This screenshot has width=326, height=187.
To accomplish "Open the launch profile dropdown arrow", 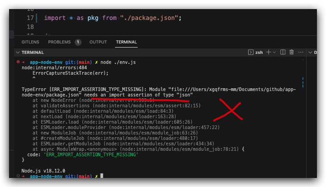I will (274, 52).
